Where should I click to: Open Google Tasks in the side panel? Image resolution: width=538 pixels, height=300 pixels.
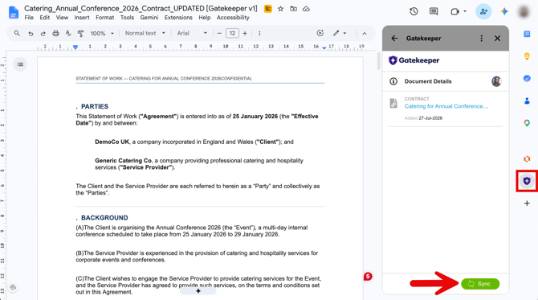(527, 78)
